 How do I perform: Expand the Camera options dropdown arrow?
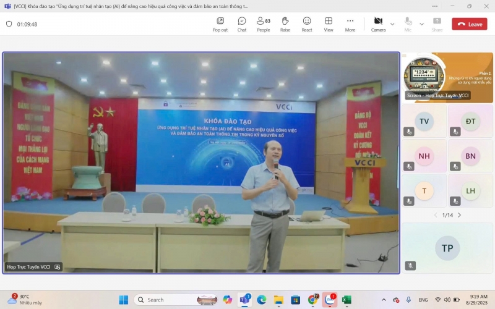(392, 24)
